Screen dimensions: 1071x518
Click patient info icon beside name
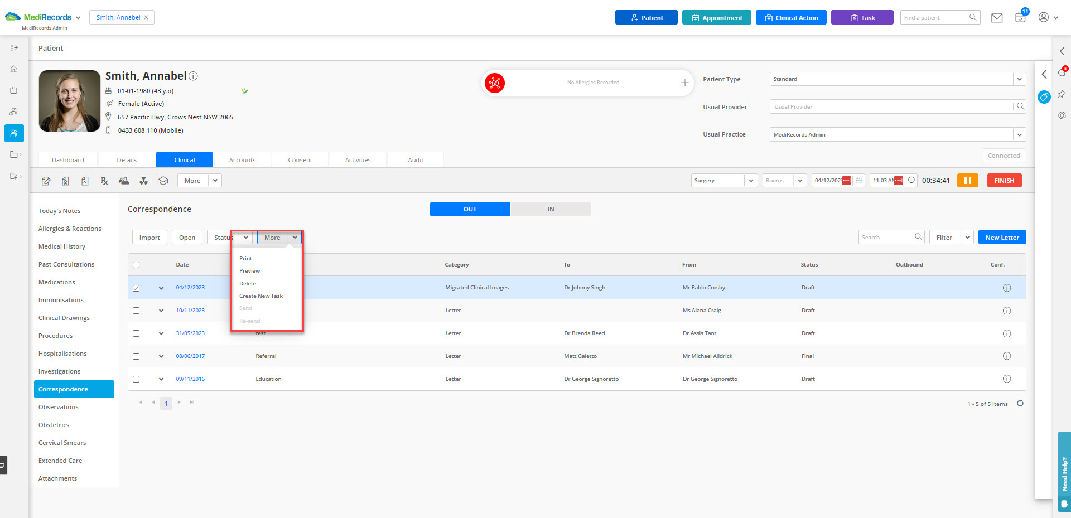tap(193, 76)
